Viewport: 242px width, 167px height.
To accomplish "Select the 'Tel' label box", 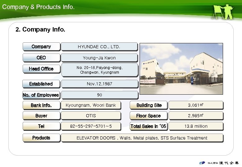I will pyautogui.click(x=41, y=126).
